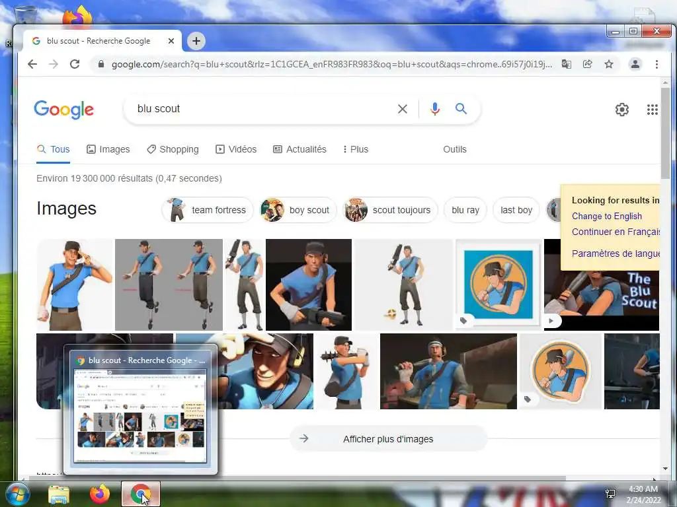This screenshot has width=677, height=507.
Task: Open the Google apps grid
Action: [653, 110]
